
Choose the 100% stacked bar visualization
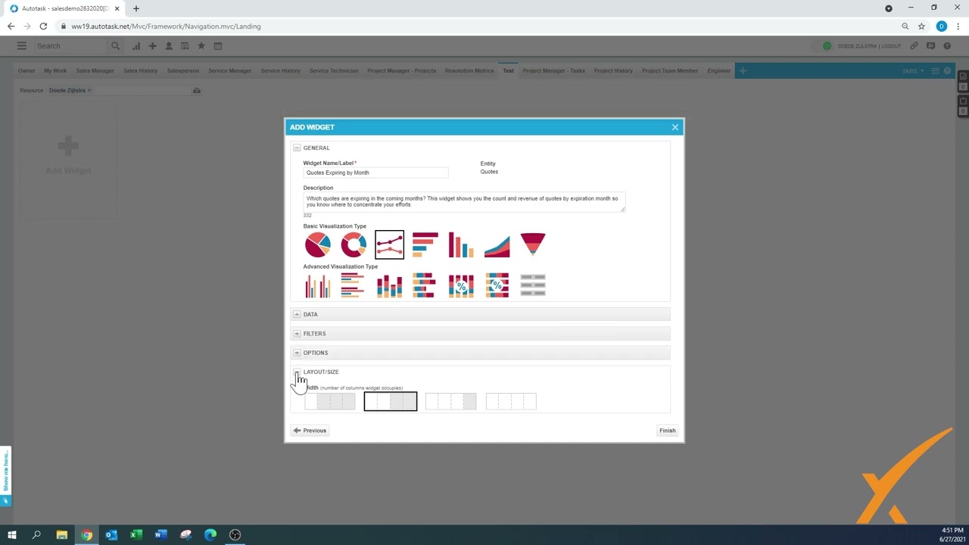(x=497, y=285)
